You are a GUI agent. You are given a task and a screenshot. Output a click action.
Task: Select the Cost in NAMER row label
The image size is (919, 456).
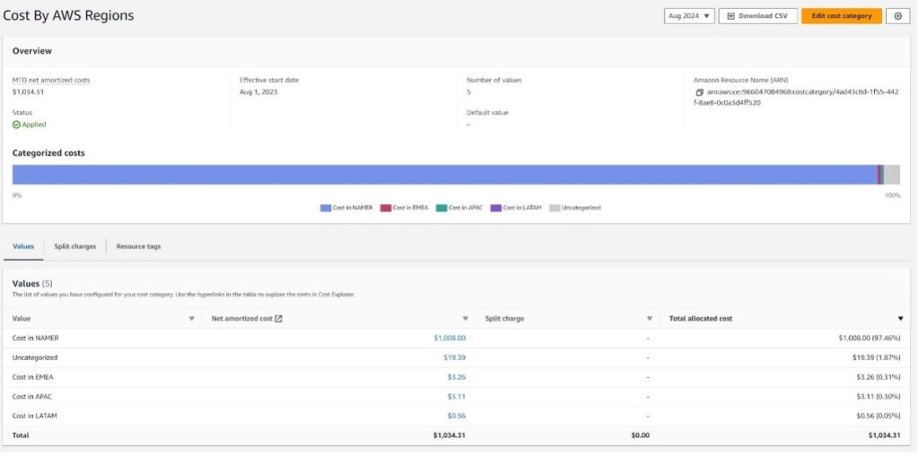[x=35, y=338]
